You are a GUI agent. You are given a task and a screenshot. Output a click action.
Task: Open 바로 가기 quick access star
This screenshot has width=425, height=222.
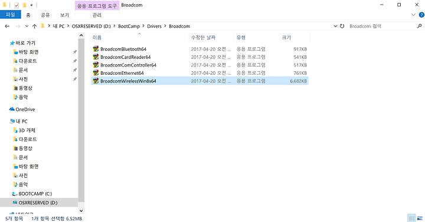(x=22, y=43)
